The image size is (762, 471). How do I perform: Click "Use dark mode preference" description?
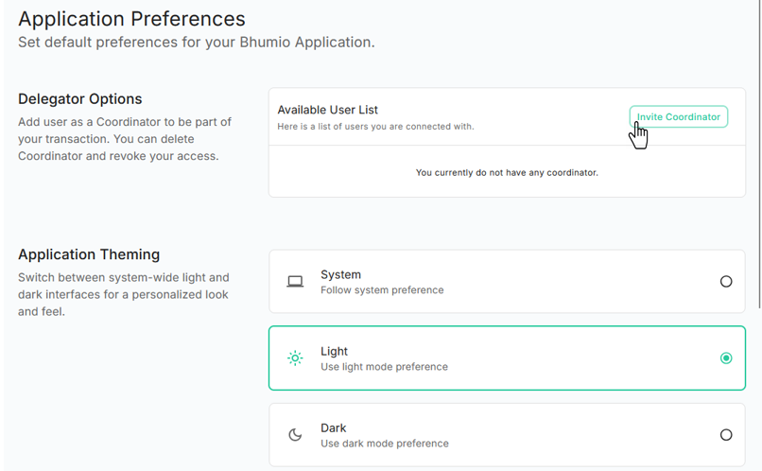coord(384,444)
